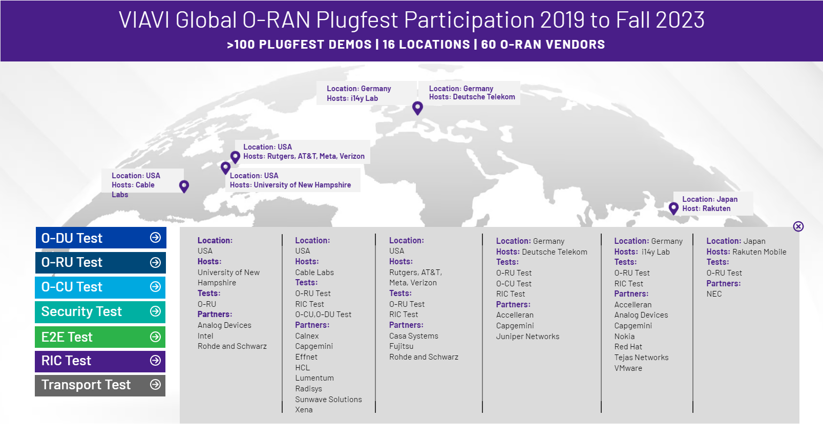This screenshot has width=823, height=440.
Task: Click arrow icon on O-DU Test
Action: (155, 238)
